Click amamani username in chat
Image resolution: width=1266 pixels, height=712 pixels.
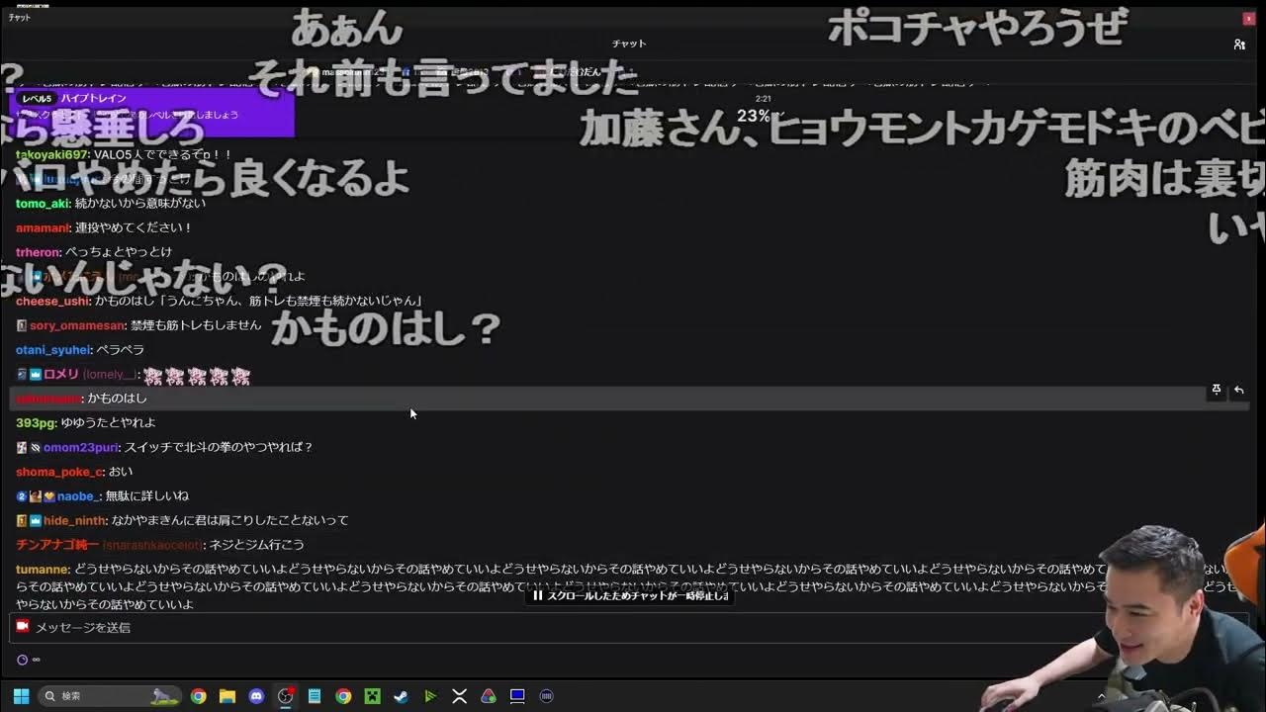click(x=44, y=227)
